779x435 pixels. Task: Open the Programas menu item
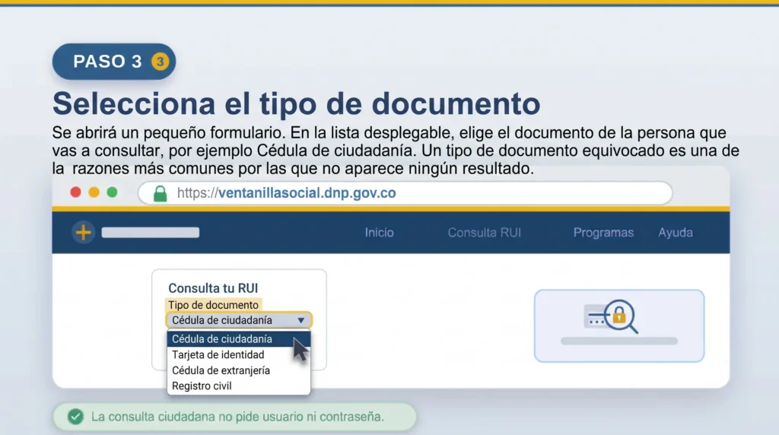tap(603, 233)
